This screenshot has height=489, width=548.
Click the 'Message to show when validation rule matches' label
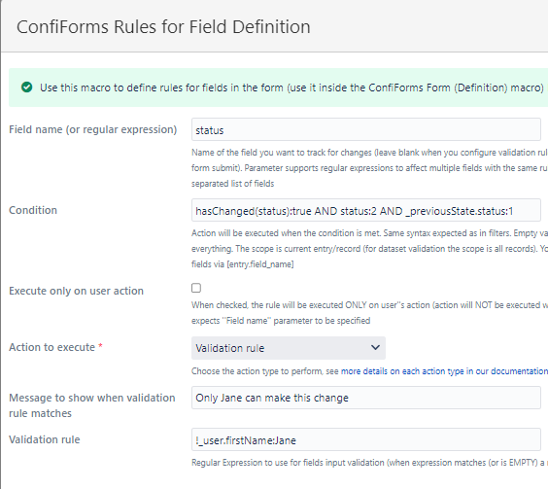pos(92,405)
